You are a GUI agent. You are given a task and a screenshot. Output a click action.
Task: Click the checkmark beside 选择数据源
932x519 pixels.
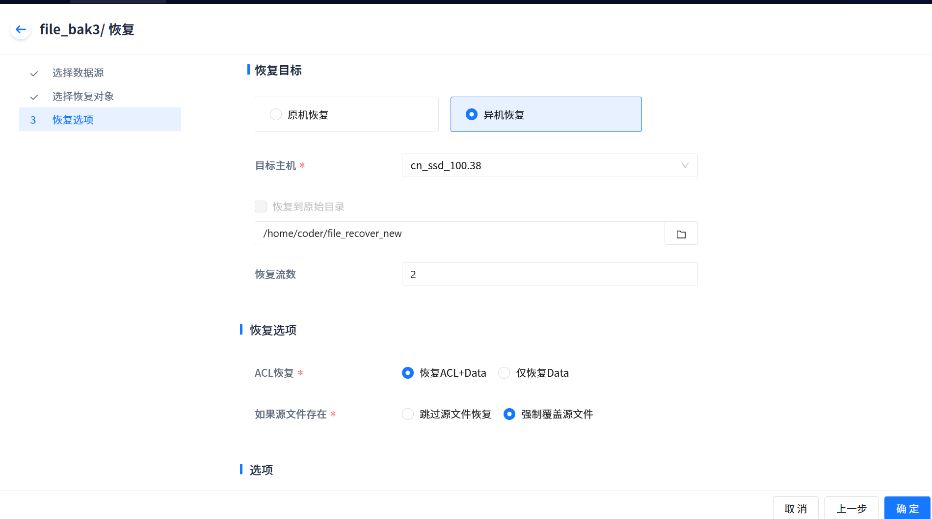pos(34,74)
